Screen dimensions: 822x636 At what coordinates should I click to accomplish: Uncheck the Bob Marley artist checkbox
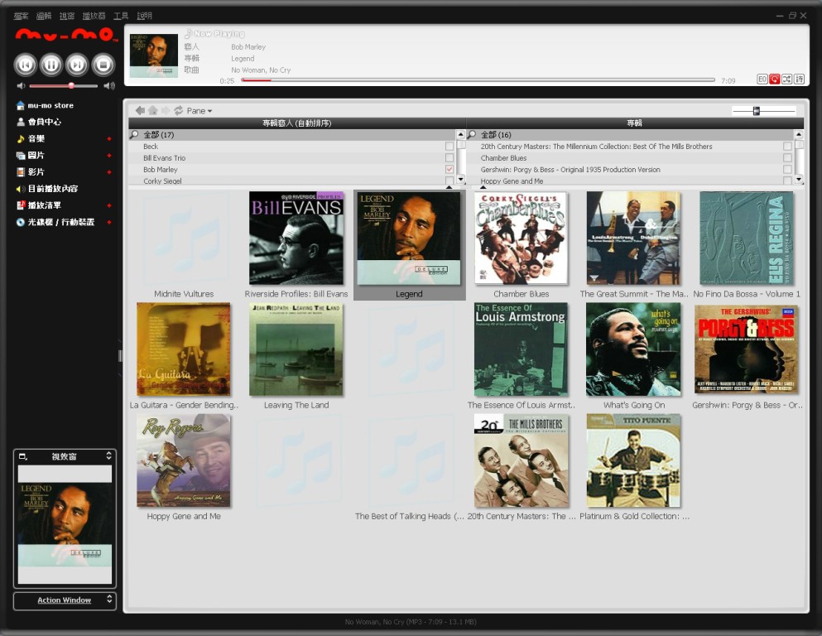point(449,170)
